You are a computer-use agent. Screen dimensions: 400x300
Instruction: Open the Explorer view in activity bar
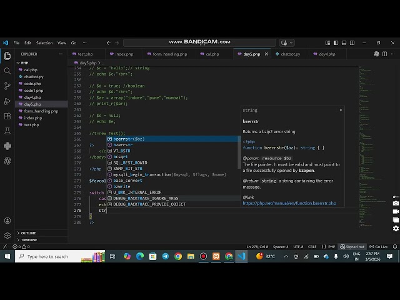(x=7, y=56)
